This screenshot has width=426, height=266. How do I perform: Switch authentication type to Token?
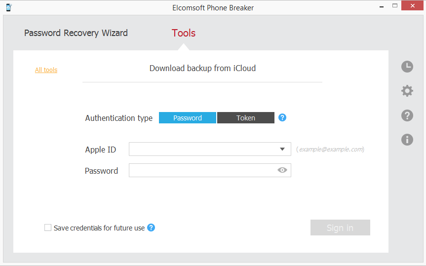pos(246,118)
